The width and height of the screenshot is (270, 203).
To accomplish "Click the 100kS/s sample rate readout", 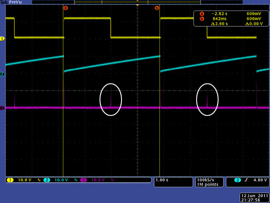I will click(x=205, y=180).
